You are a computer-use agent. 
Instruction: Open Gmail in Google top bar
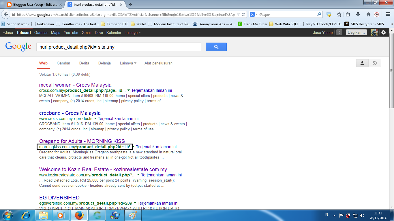[x=87, y=33]
